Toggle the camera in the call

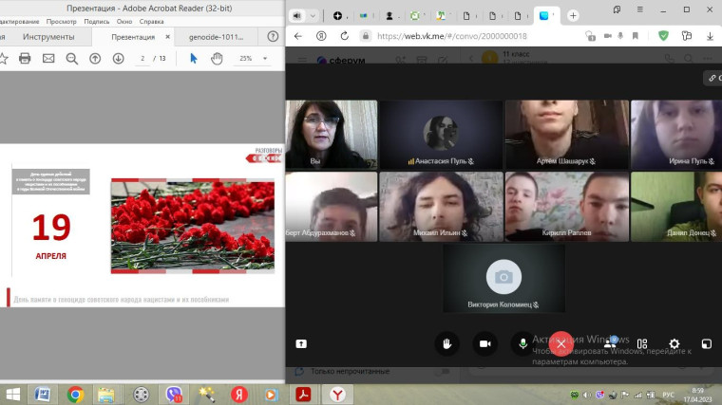(484, 344)
